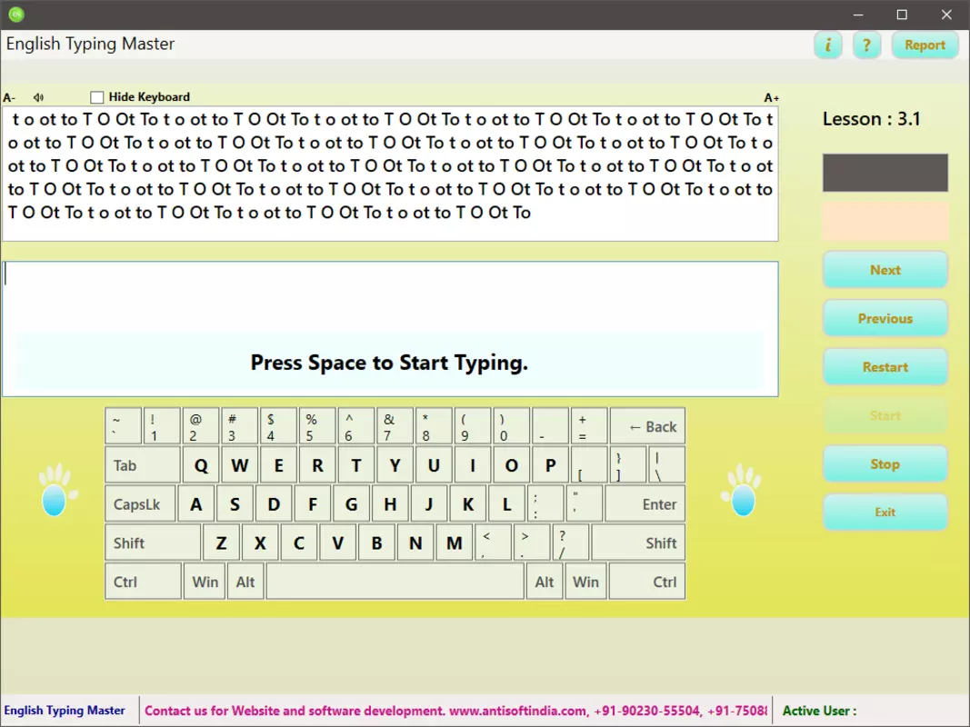The height and width of the screenshot is (727, 970).
Task: Open the Report button
Action: [x=925, y=45]
